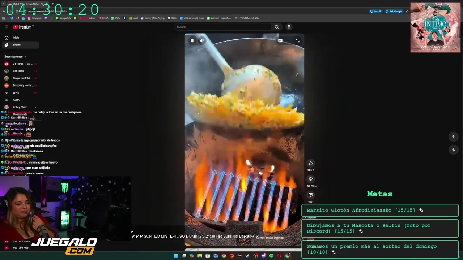
Task: Open the GIFs de Emoji | Tenor bookmark
Action: (192, 18)
